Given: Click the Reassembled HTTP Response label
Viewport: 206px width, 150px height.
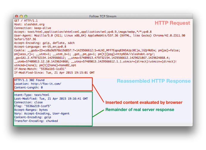Looking at the screenshot, I should [154, 81].
